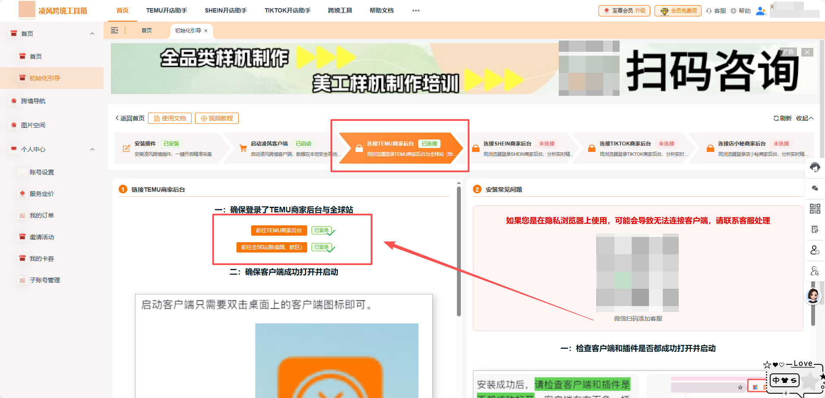Open SHEIN开店助手 menu

[x=226, y=10]
